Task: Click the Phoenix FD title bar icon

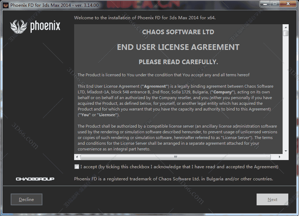Action: (x=5, y=5)
